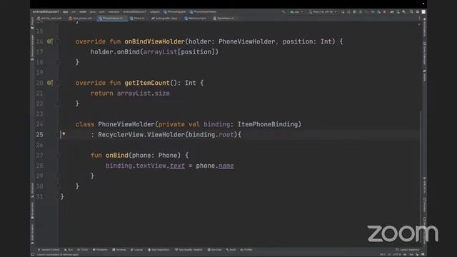Collapse onBindViewHolder function fold marker line 16
This screenshot has width=457, height=257.
(59, 41)
